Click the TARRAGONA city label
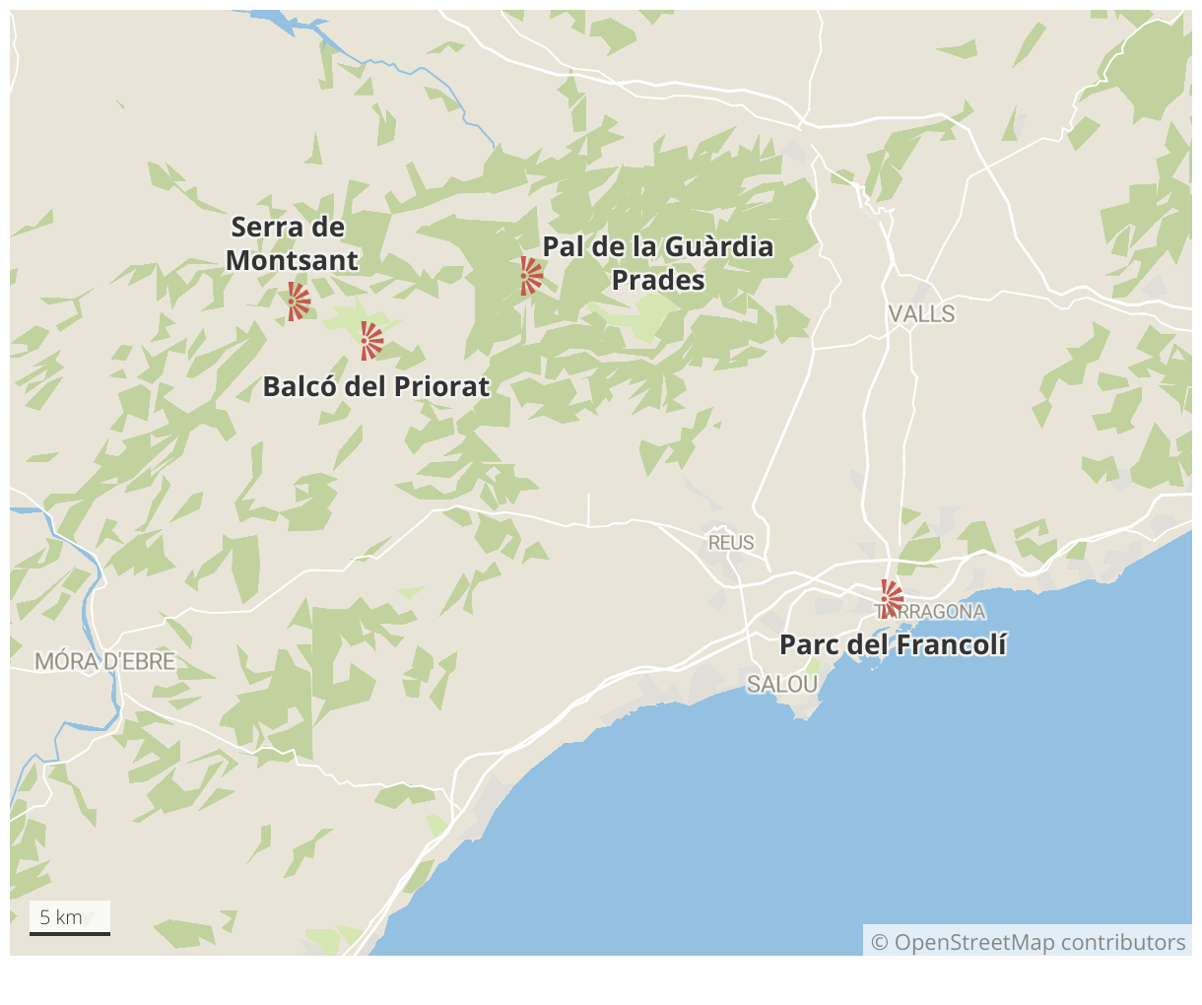This screenshot has width=1202, height=1005. click(x=931, y=612)
